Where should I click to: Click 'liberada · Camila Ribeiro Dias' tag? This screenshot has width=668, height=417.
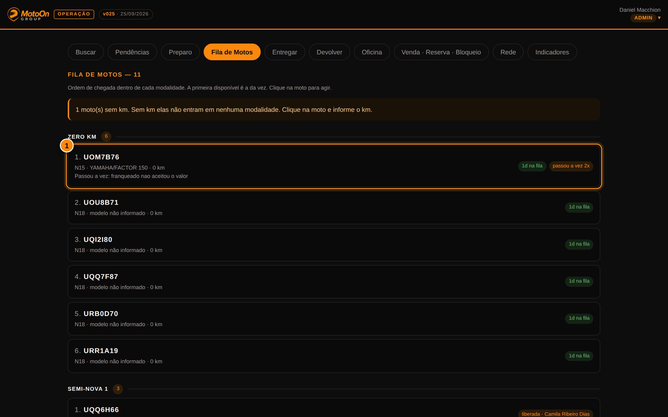tap(555, 414)
